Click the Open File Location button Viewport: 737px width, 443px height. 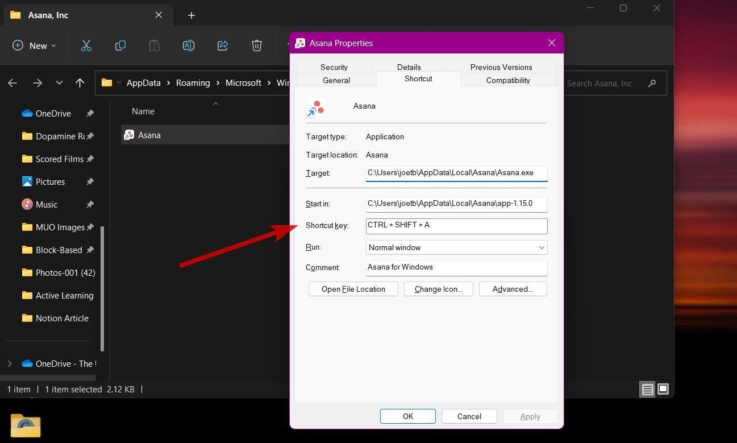(353, 289)
